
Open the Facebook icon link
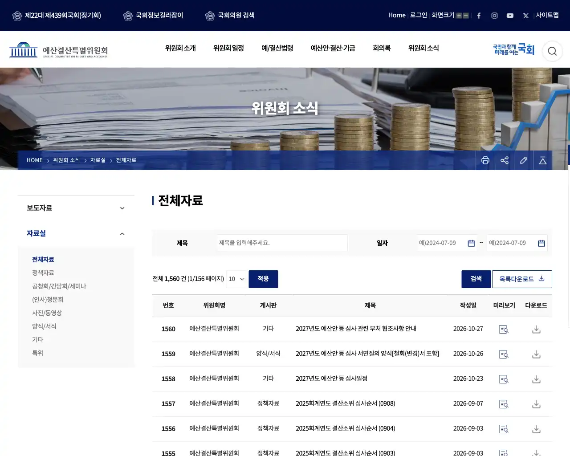pyautogui.click(x=479, y=16)
